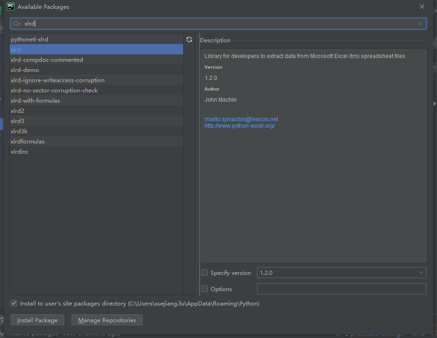Clear the search field with the X icon
The height and width of the screenshot is (338, 437).
[420, 24]
